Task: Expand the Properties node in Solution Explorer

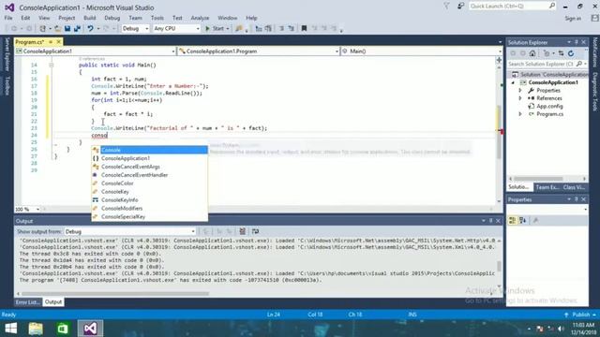Action: coord(520,91)
